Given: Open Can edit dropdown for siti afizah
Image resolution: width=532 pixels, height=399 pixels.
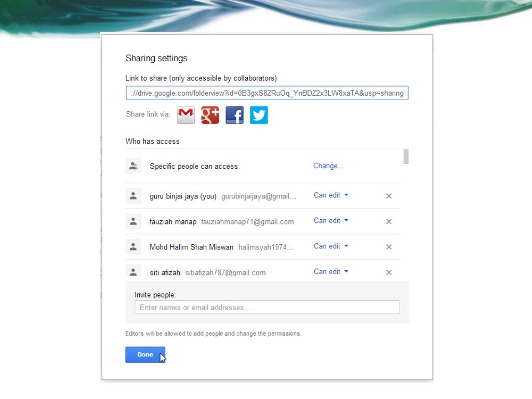Looking at the screenshot, I should pos(331,271).
